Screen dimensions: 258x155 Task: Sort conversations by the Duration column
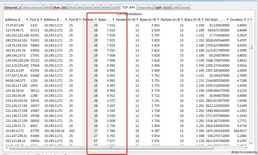(237, 19)
